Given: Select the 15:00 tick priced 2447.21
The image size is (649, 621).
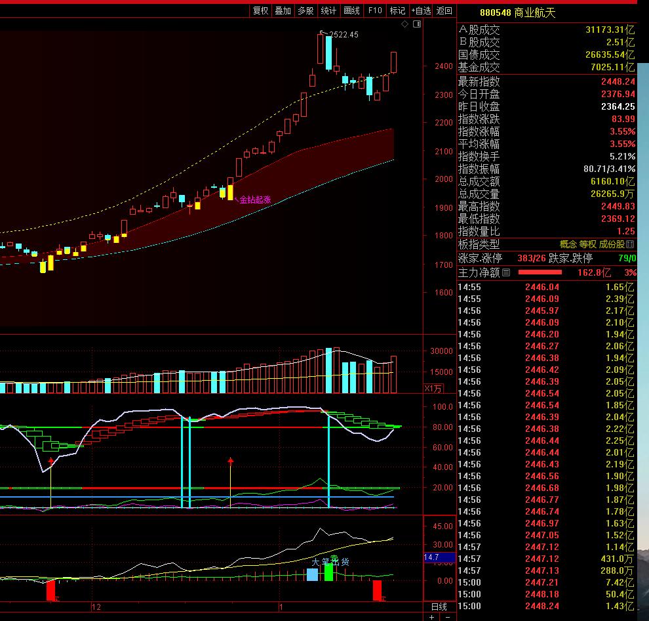Looking at the screenshot, I should [x=546, y=582].
